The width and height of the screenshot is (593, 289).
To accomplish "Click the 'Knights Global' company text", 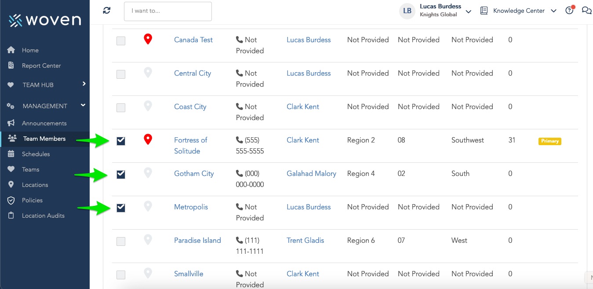I will pyautogui.click(x=438, y=15).
